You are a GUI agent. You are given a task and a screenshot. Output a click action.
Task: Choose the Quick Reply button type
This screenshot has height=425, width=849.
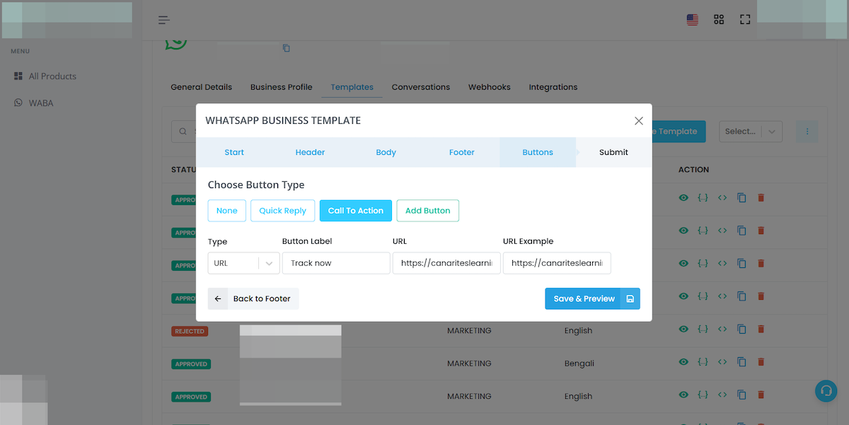283,211
